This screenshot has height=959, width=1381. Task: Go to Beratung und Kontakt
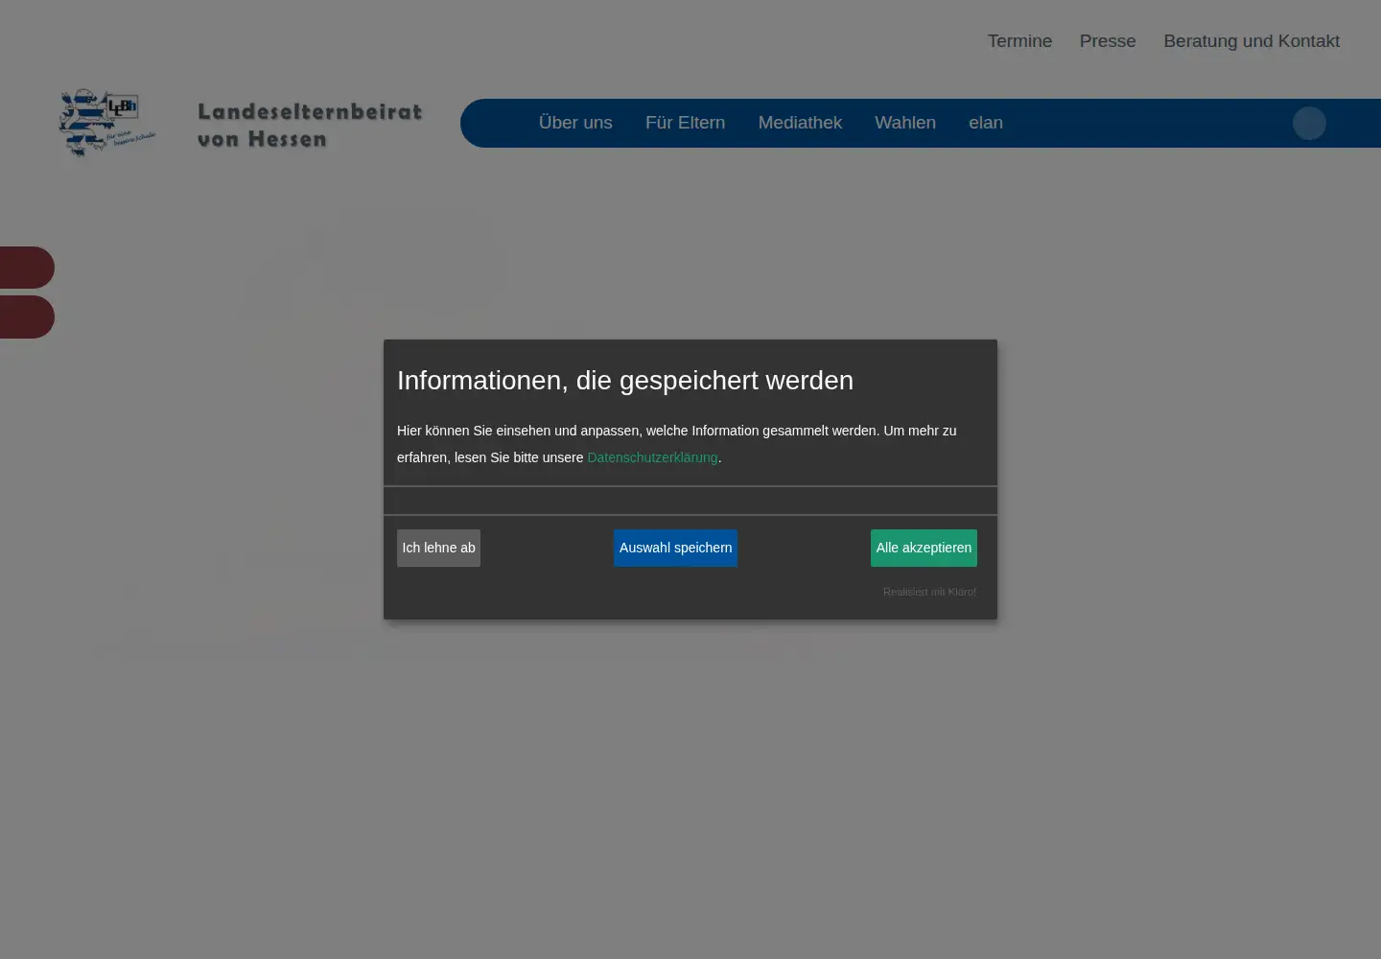(1252, 41)
